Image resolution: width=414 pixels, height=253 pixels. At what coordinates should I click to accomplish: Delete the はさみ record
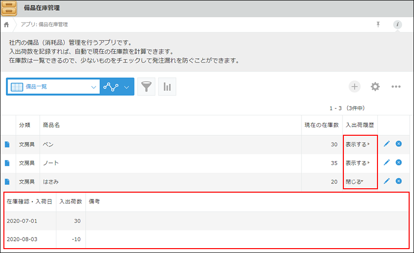[399, 181]
